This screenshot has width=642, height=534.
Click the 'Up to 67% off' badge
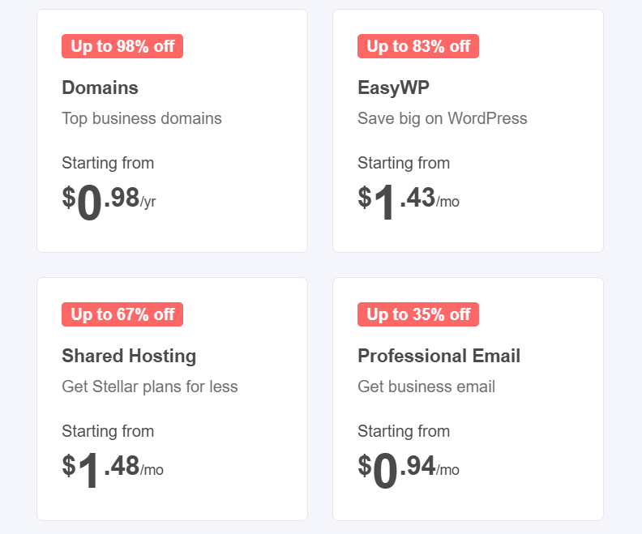122,314
